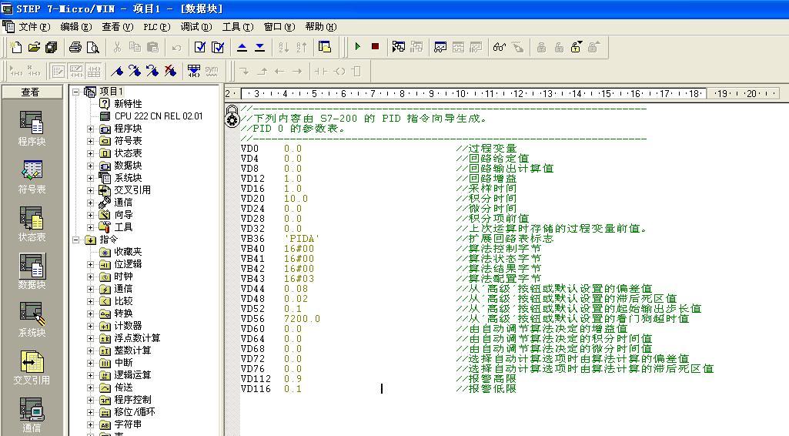789x436 pixels.
Task: Open 数据块 in the view sidebar
Action: pos(32,272)
